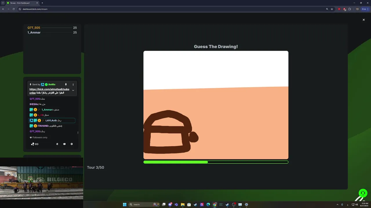Image resolution: width=371 pixels, height=208 pixels.
Task: Open a new browser tab
Action: [42, 3]
